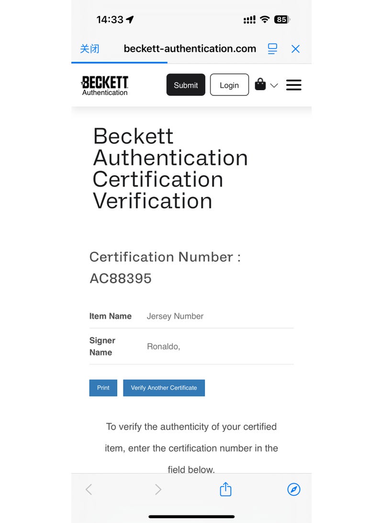Go back using the left arrow
This screenshot has width=383, height=523.
(x=89, y=489)
